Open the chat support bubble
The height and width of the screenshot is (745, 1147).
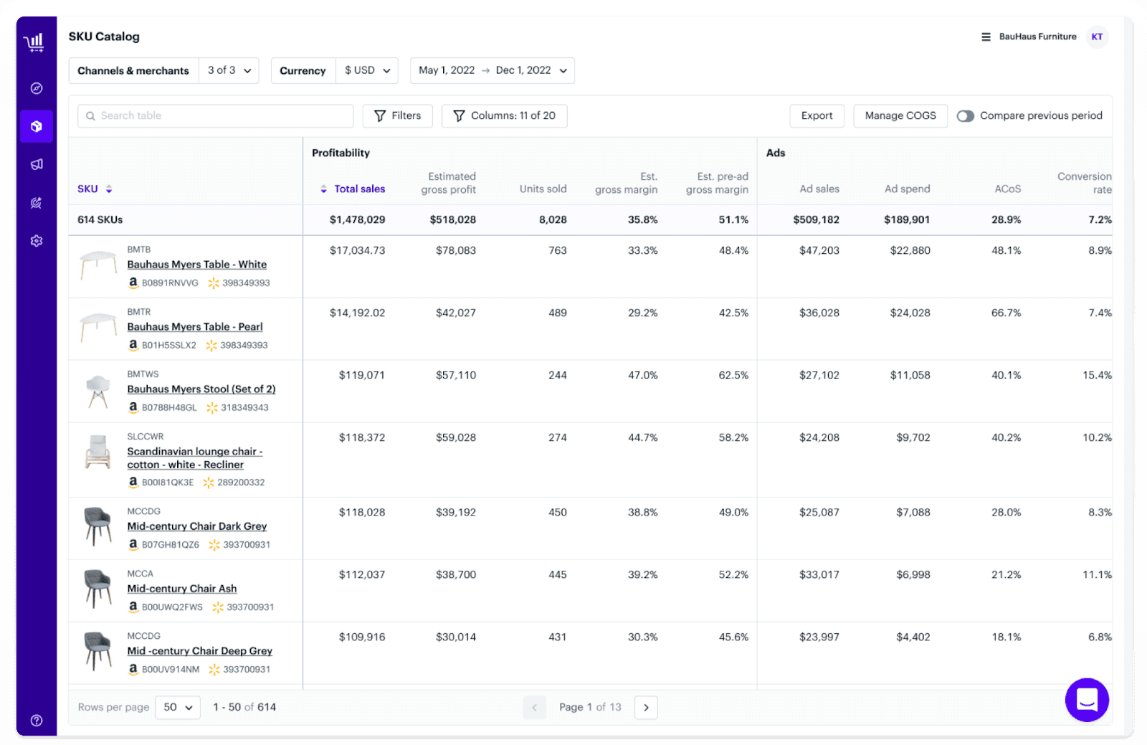pos(1087,700)
